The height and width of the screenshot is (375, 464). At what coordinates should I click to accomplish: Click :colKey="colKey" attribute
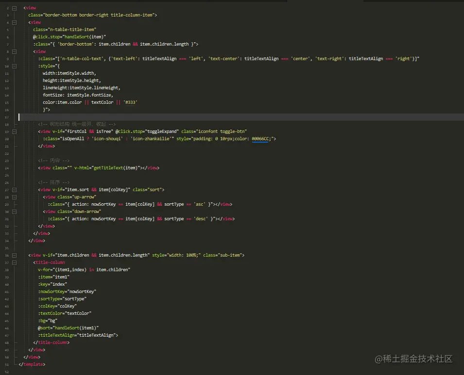point(57,306)
